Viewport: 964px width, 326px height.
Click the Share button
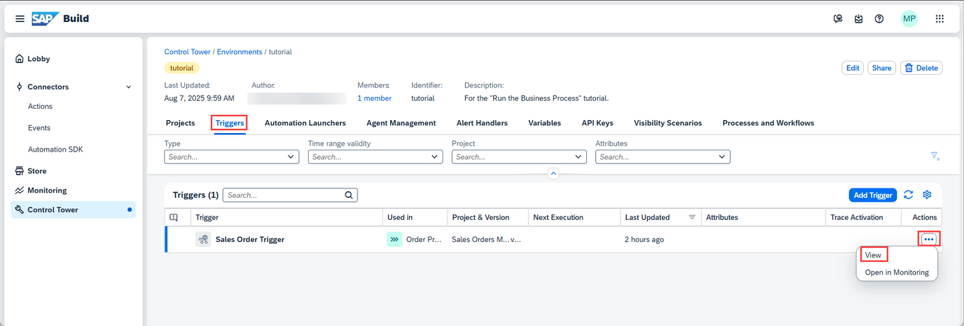[x=882, y=68]
